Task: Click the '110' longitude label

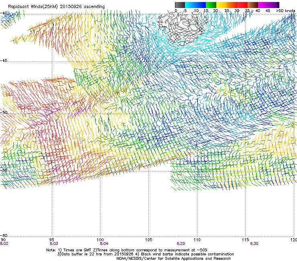Action: [x=197, y=240]
